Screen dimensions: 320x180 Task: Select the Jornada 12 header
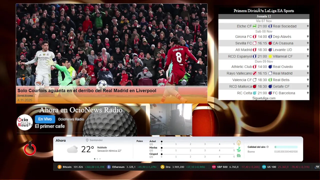(x=264, y=16)
